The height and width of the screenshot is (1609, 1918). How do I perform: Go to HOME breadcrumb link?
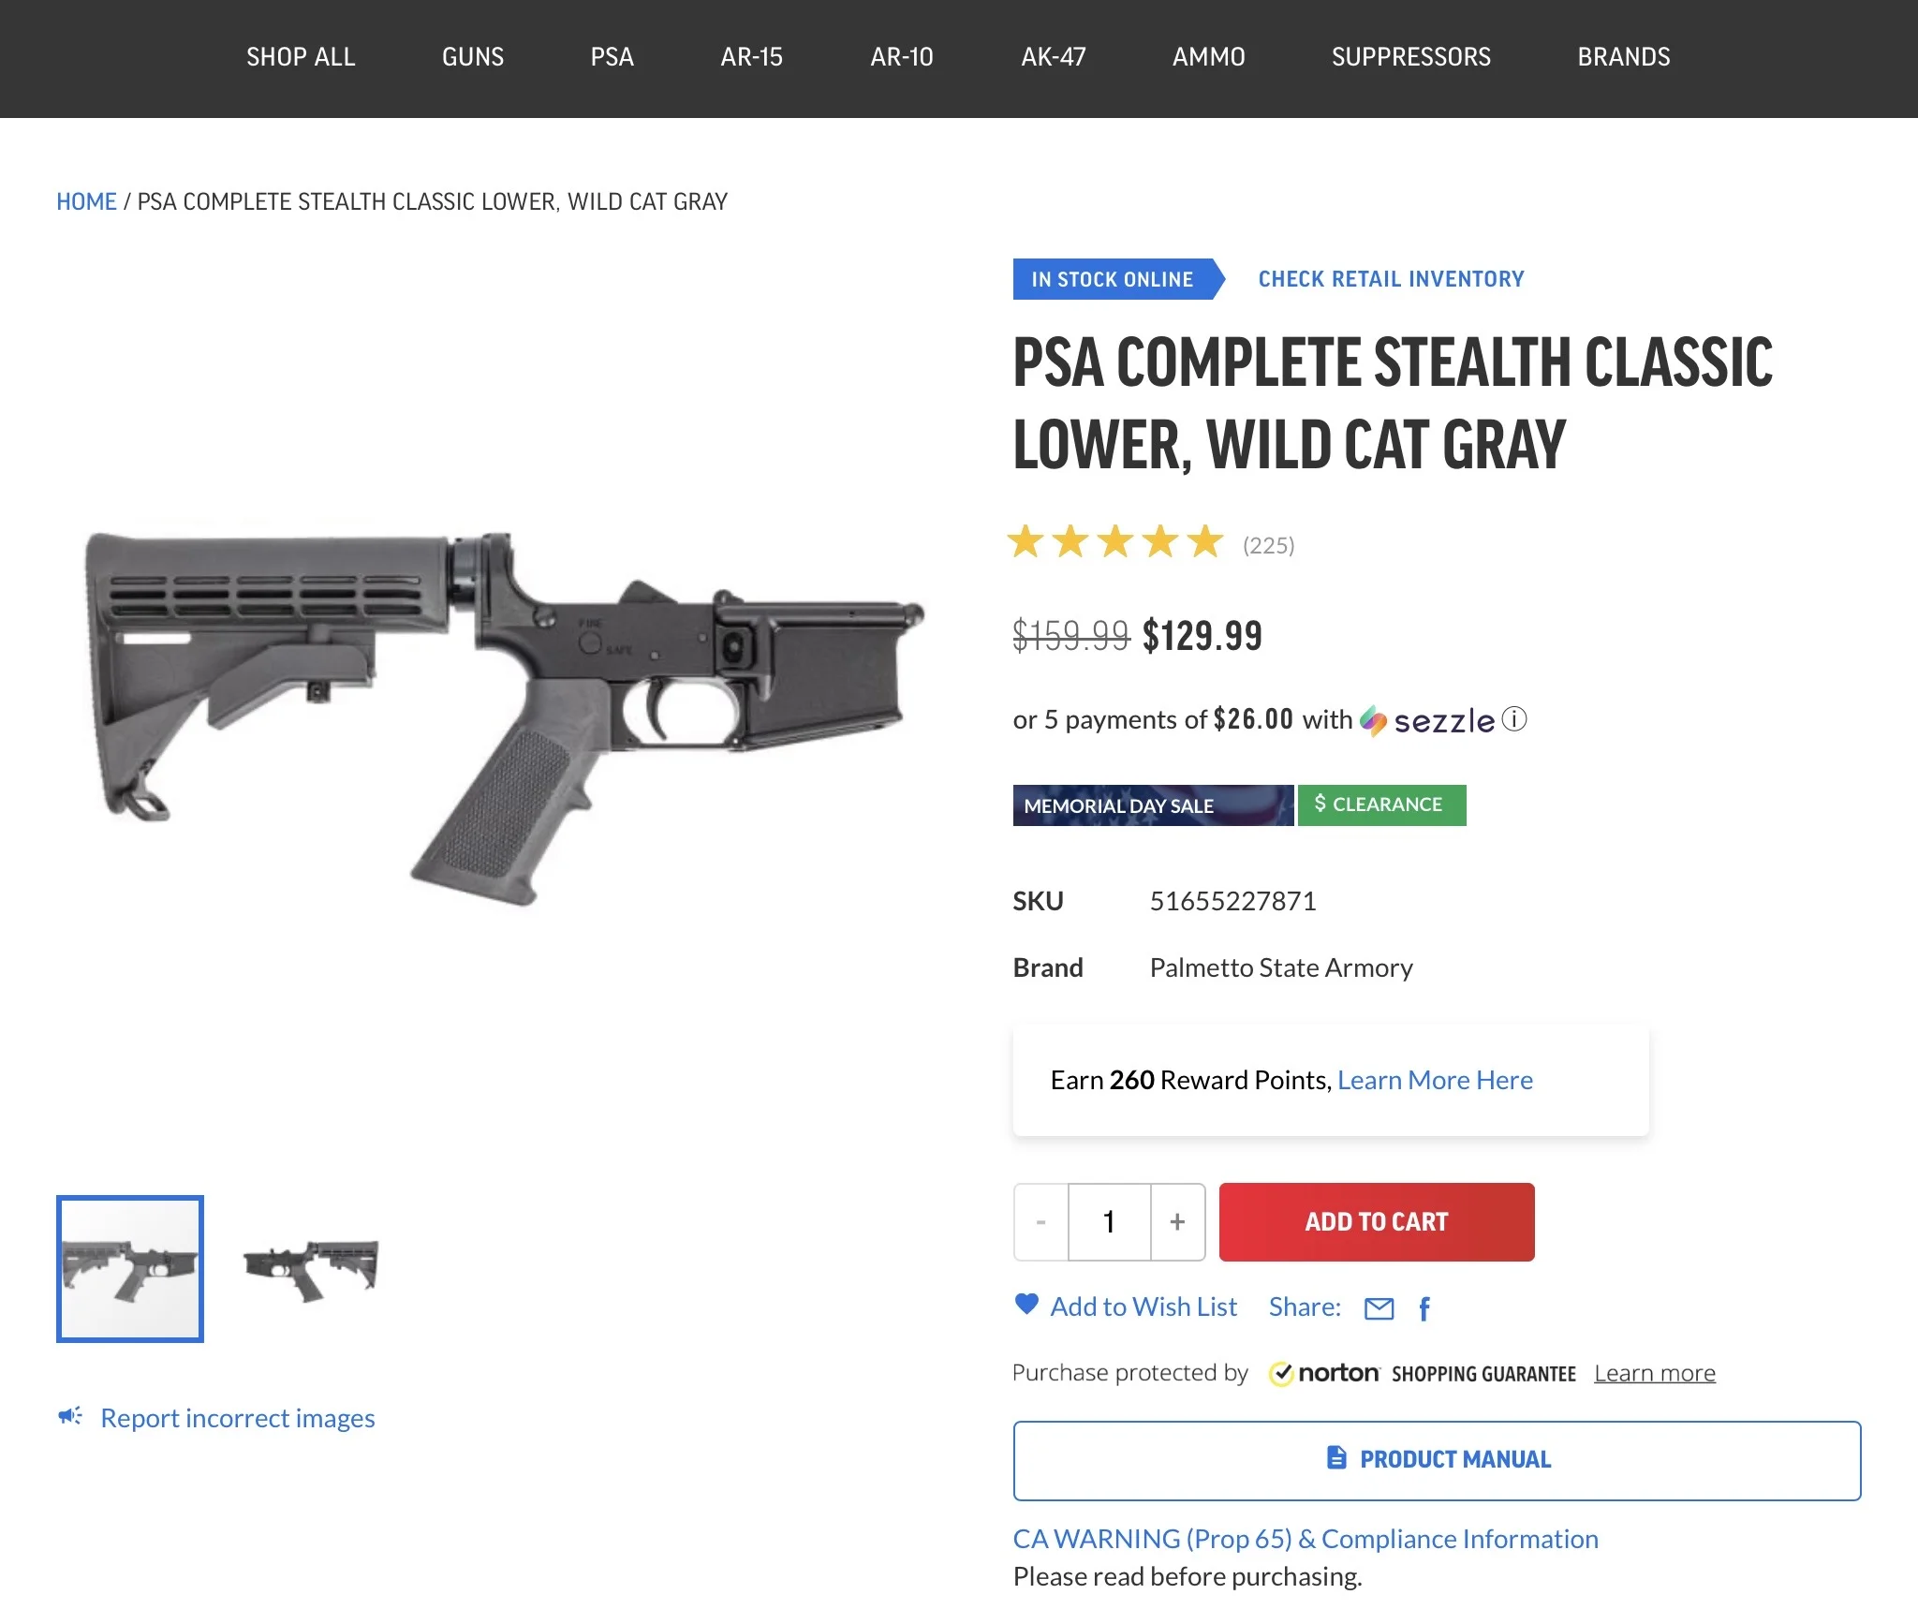click(86, 201)
